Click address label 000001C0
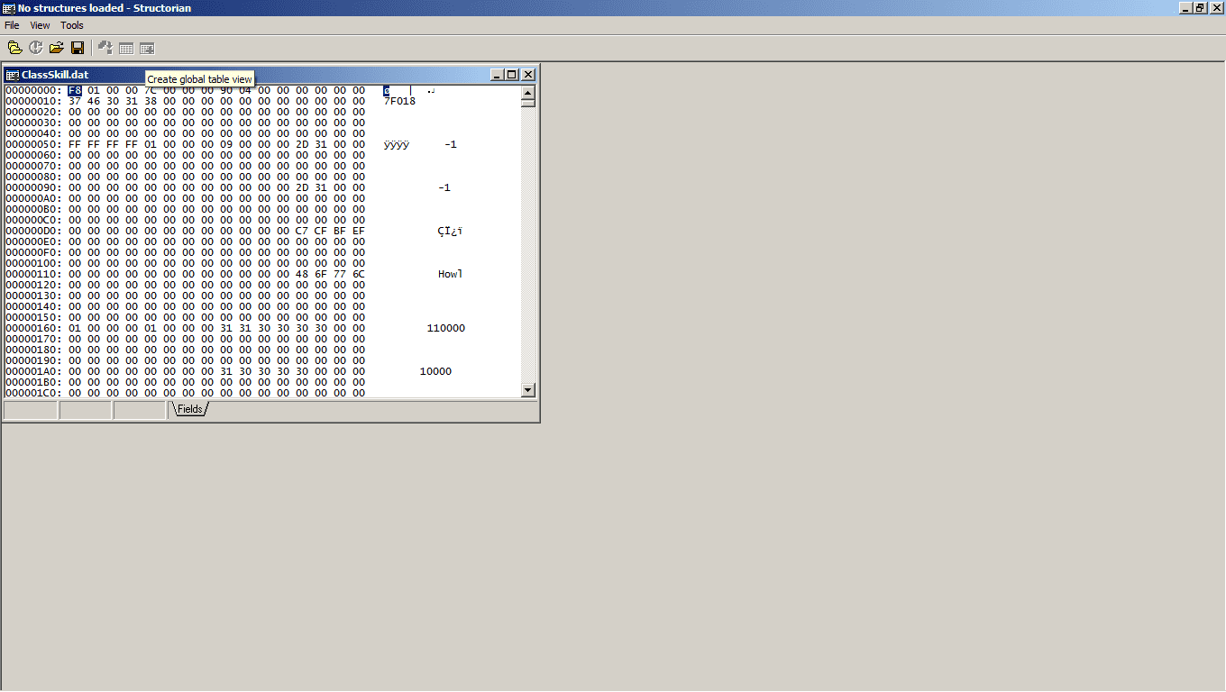Image resolution: width=1226 pixels, height=692 pixels. click(x=33, y=393)
